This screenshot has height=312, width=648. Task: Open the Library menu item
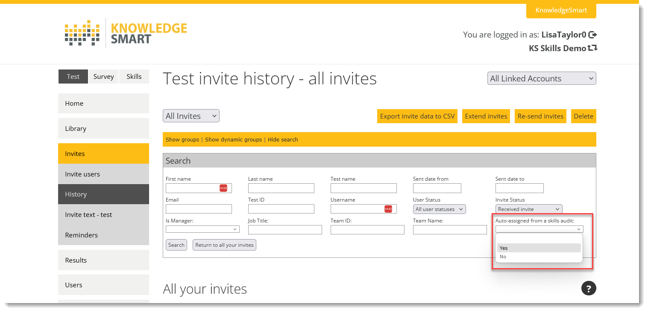coord(103,129)
